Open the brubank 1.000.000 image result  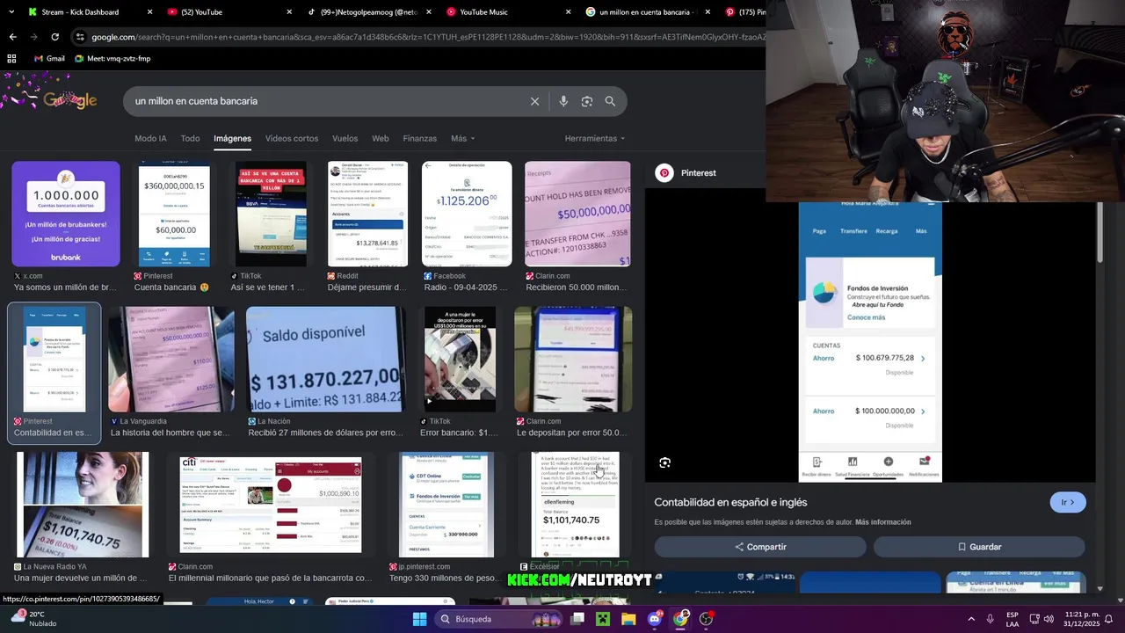pyautogui.click(x=66, y=214)
